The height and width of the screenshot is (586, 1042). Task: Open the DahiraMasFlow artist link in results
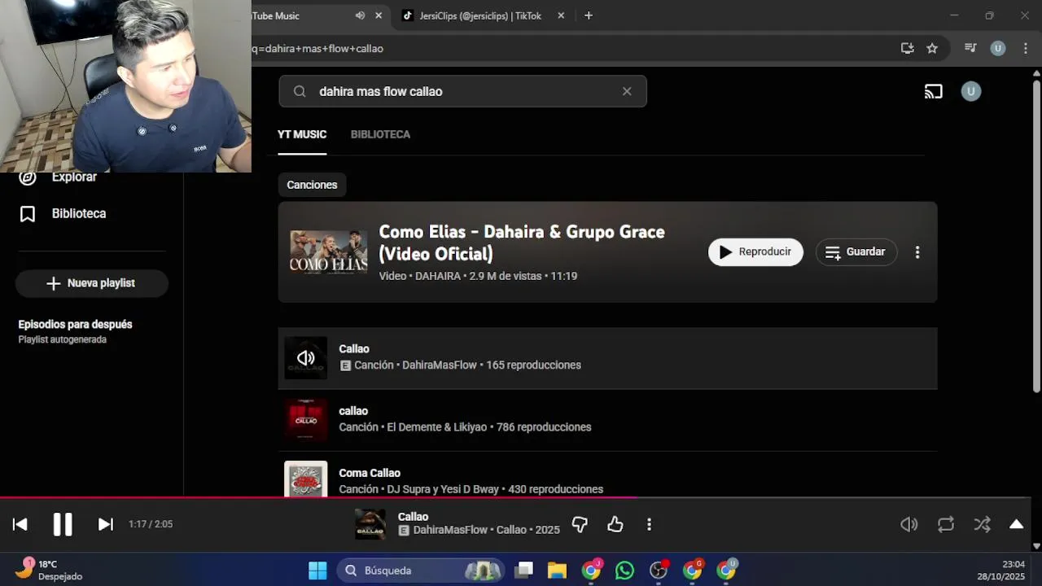click(440, 365)
